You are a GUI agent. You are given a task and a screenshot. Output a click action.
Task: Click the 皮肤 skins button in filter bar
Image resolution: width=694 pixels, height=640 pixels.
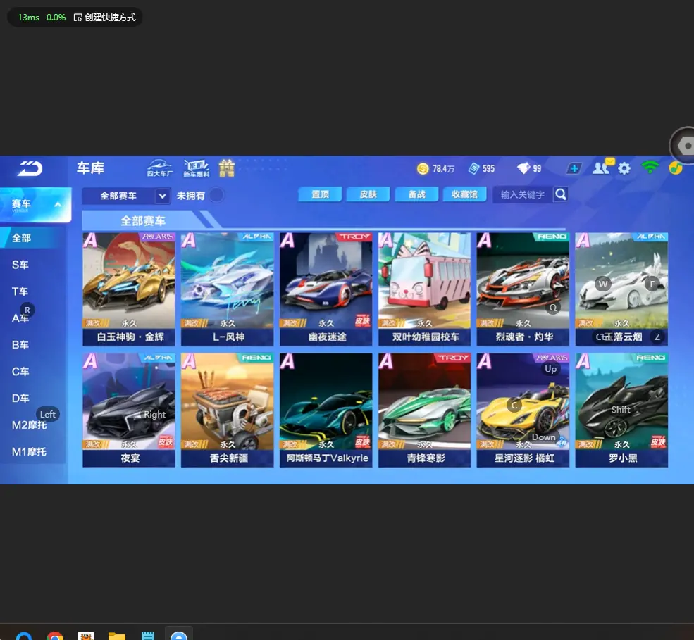[368, 194]
